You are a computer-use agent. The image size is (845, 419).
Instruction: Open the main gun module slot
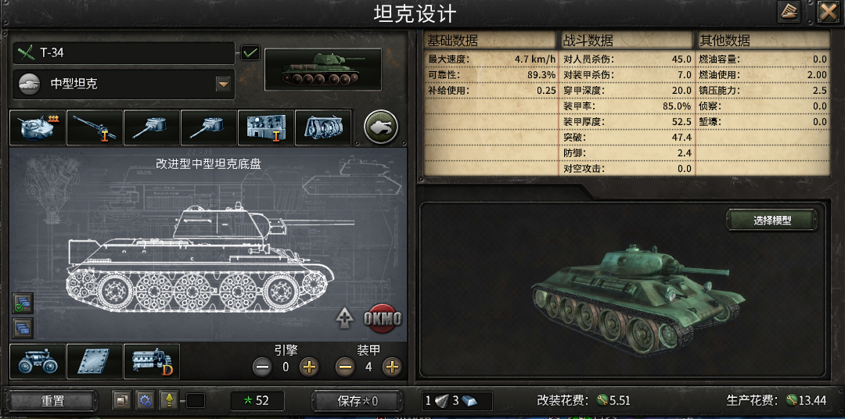[95, 127]
